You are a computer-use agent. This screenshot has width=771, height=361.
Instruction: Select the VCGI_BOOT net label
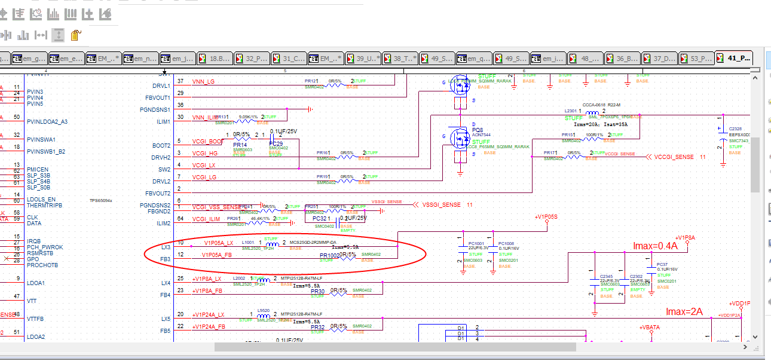[207, 141]
